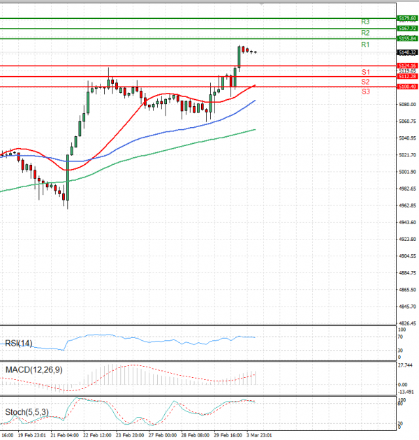The width and height of the screenshot is (419, 440).
Task: Select the 5167.72 price tag
Action: coord(408,29)
